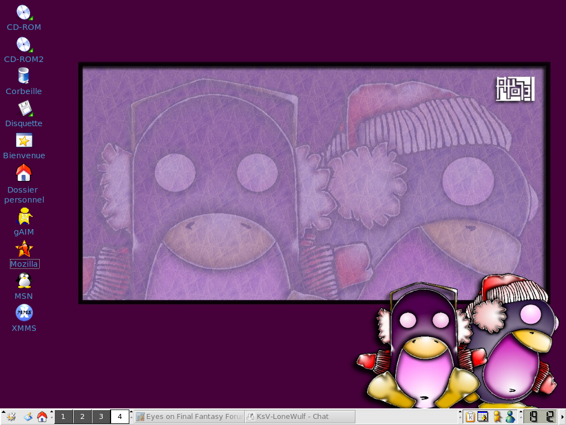Click the "Mozilla" desktop icon label
This screenshot has height=425, width=566.
click(x=24, y=264)
